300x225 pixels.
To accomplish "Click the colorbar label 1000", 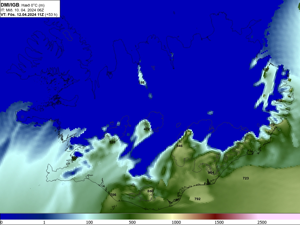I will [x=176, y=222].
